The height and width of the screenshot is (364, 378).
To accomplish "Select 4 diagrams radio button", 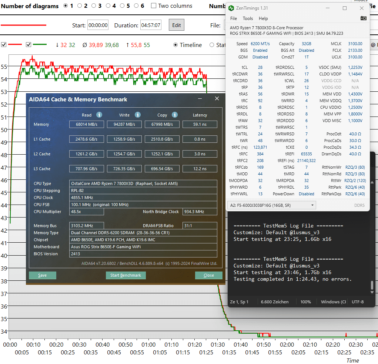I will click(x=108, y=6).
